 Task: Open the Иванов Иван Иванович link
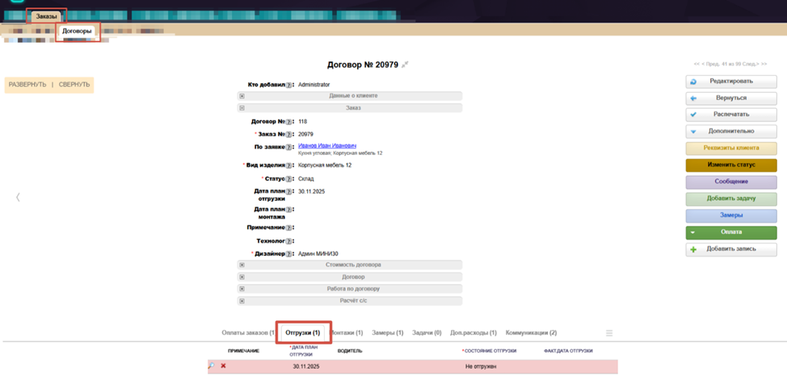pyautogui.click(x=327, y=146)
